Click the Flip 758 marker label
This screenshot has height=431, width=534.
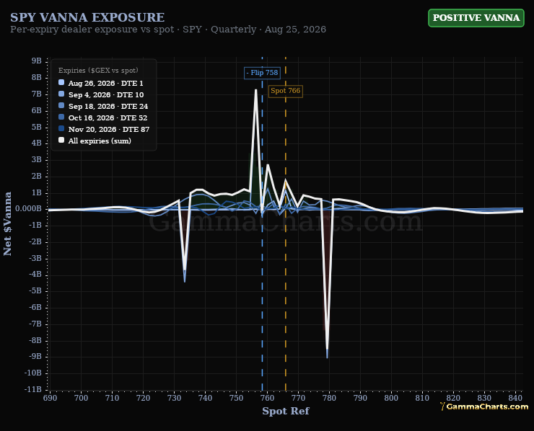[x=262, y=73]
